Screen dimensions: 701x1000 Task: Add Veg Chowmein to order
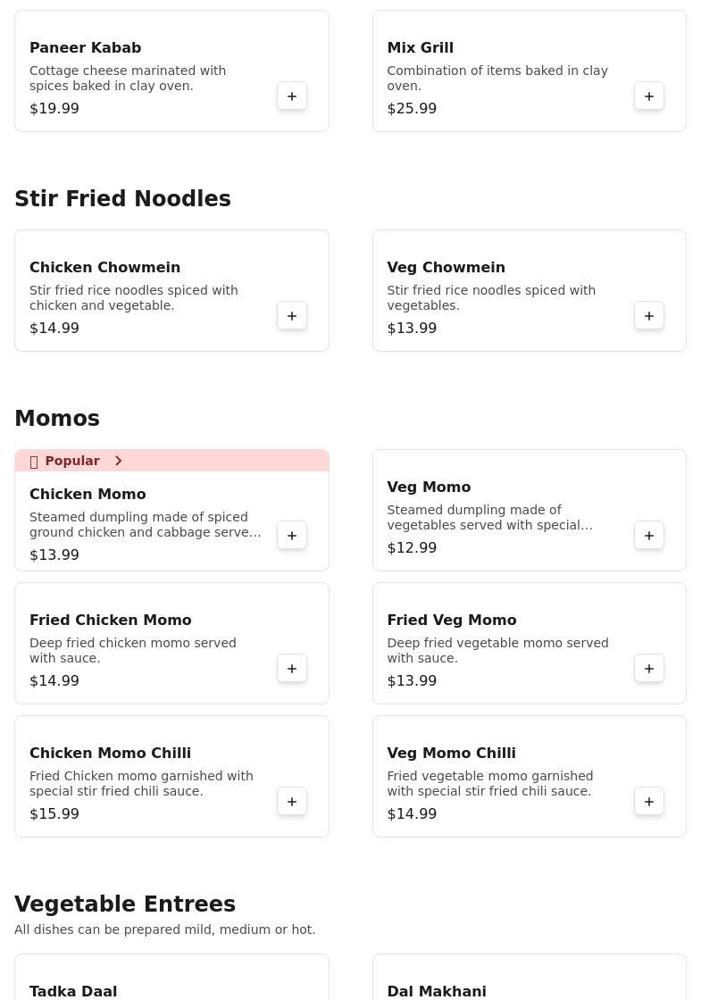(x=649, y=316)
